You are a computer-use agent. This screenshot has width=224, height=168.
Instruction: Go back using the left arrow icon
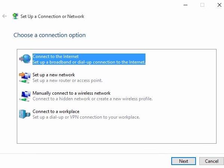[x=4, y=16]
